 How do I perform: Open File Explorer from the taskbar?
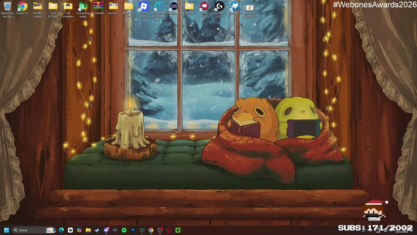(88, 230)
